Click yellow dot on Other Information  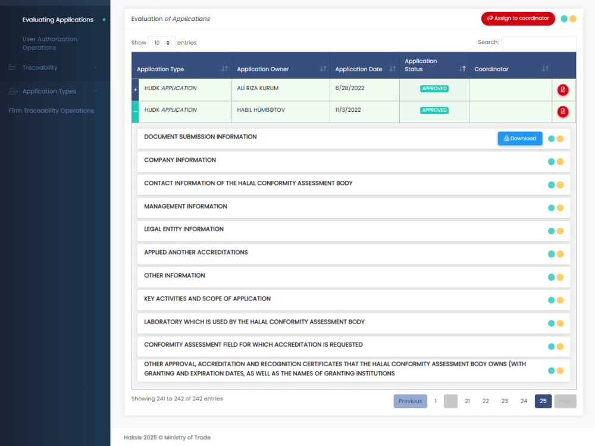pyautogui.click(x=560, y=277)
